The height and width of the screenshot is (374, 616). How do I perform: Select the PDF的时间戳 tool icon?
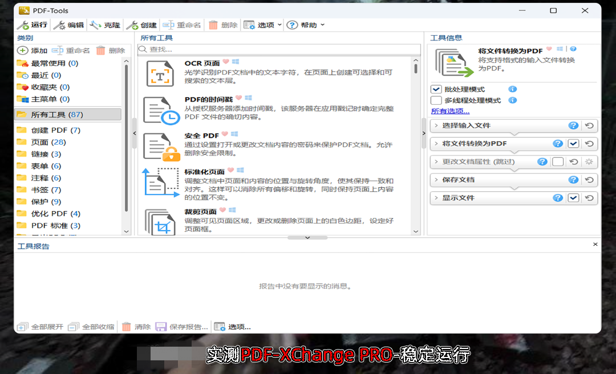tap(161, 111)
